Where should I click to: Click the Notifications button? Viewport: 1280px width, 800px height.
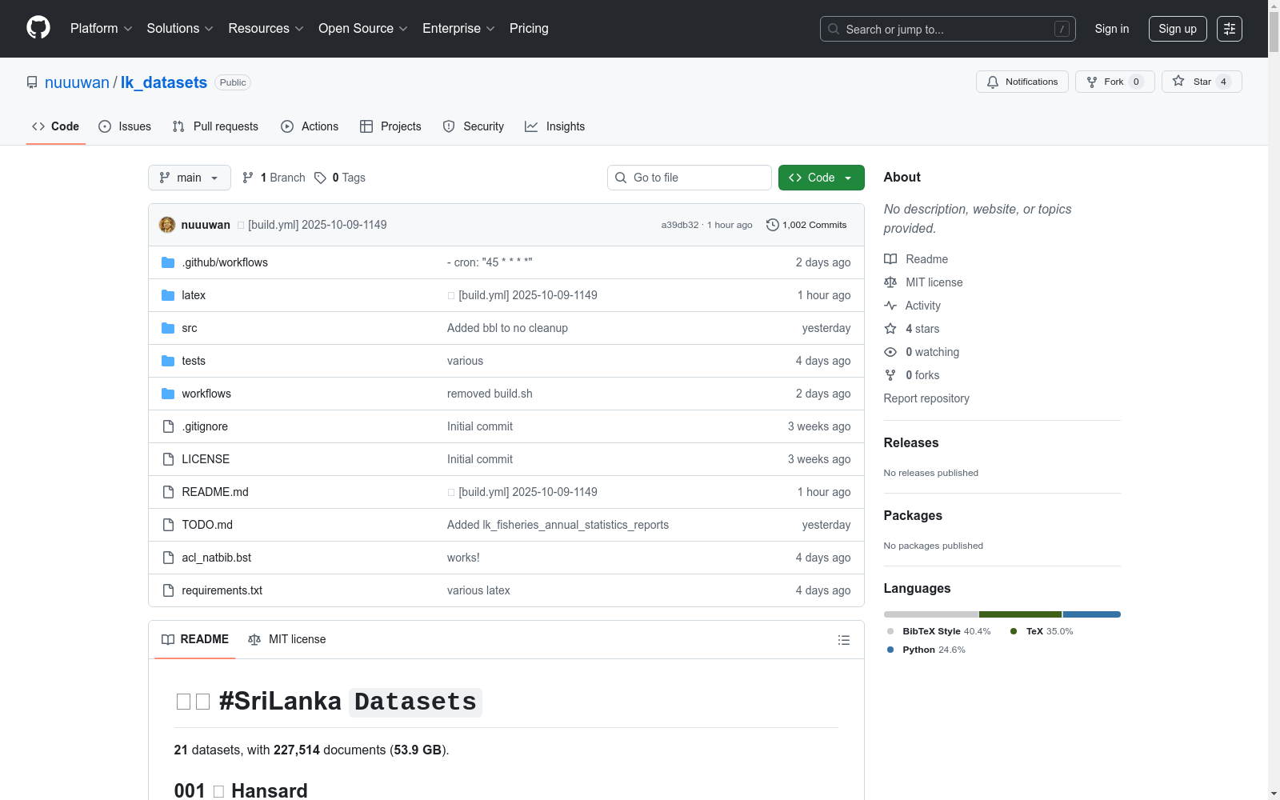click(1022, 82)
